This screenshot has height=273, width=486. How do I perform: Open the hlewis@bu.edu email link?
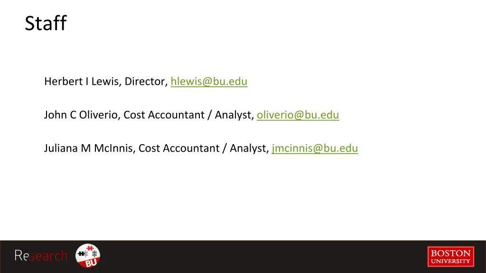[x=209, y=82]
